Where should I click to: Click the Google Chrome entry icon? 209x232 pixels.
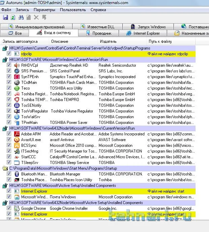(x=17, y=208)
